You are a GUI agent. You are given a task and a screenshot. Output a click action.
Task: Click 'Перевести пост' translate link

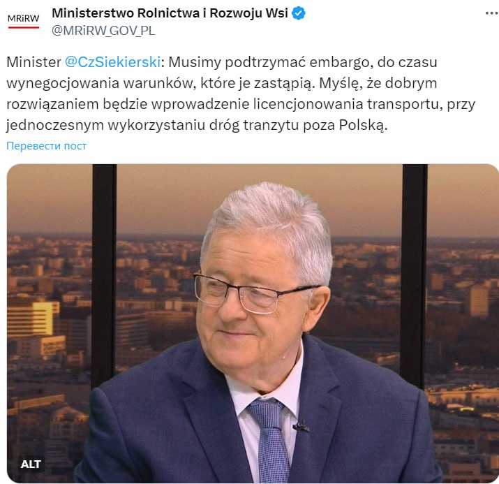point(47,146)
